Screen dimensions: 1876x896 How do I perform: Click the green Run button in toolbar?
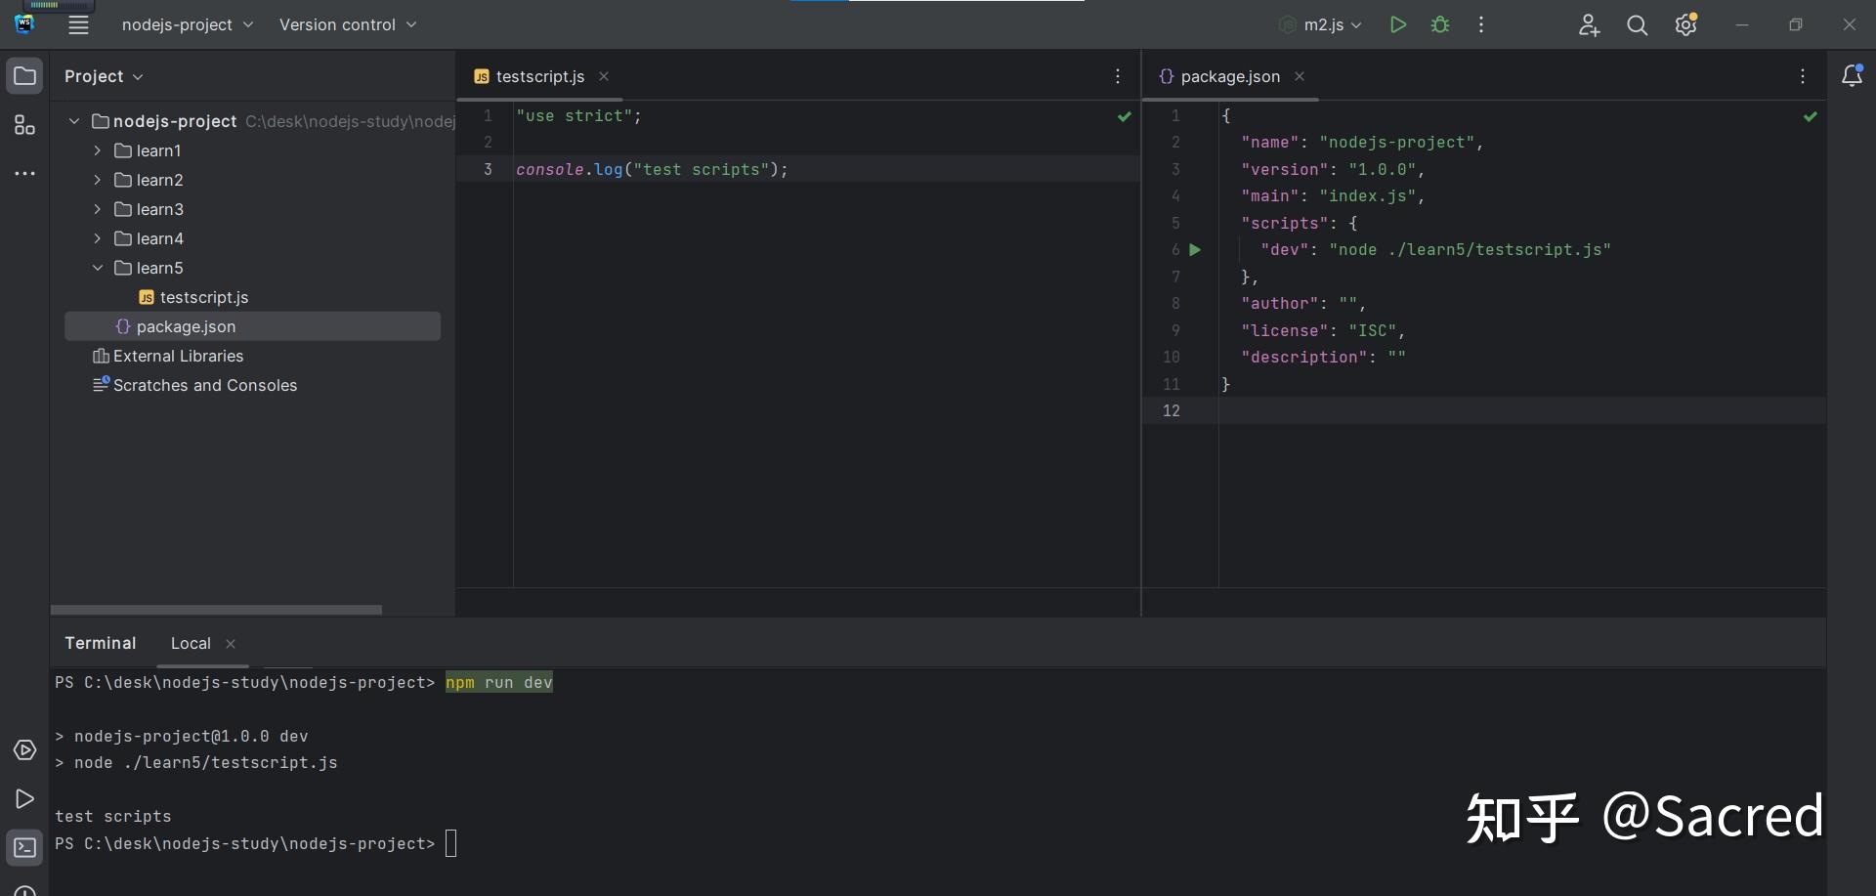(x=1398, y=24)
